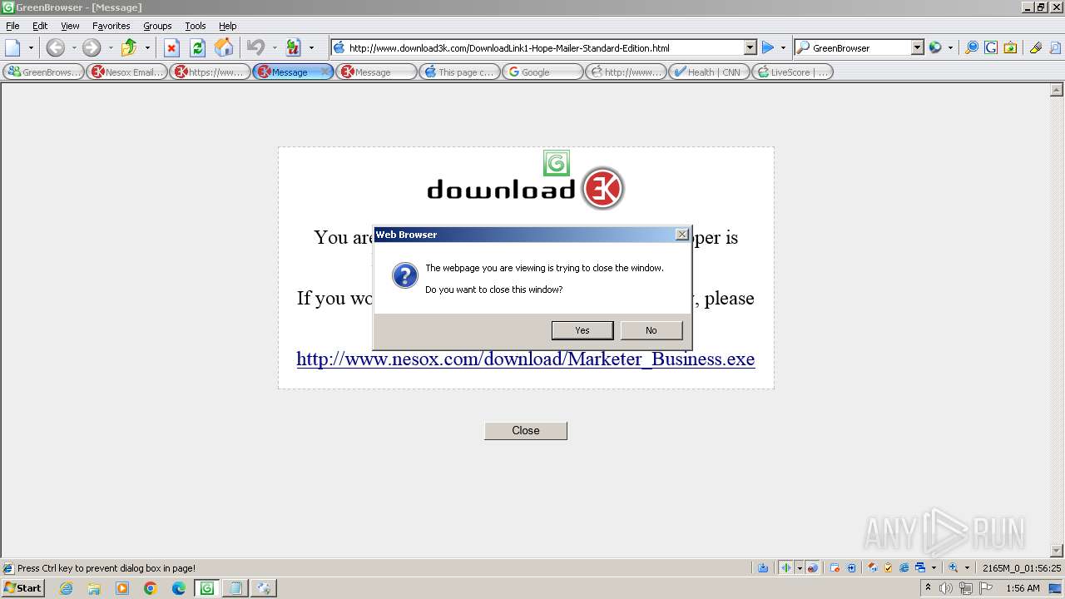The height and width of the screenshot is (599, 1065).
Task: Switch to the Nesox Email tab
Action: 127,72
